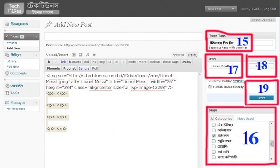This screenshot has height=168, width=280.
Task: Click the b-quote toolbar button
Action: click(75, 62)
